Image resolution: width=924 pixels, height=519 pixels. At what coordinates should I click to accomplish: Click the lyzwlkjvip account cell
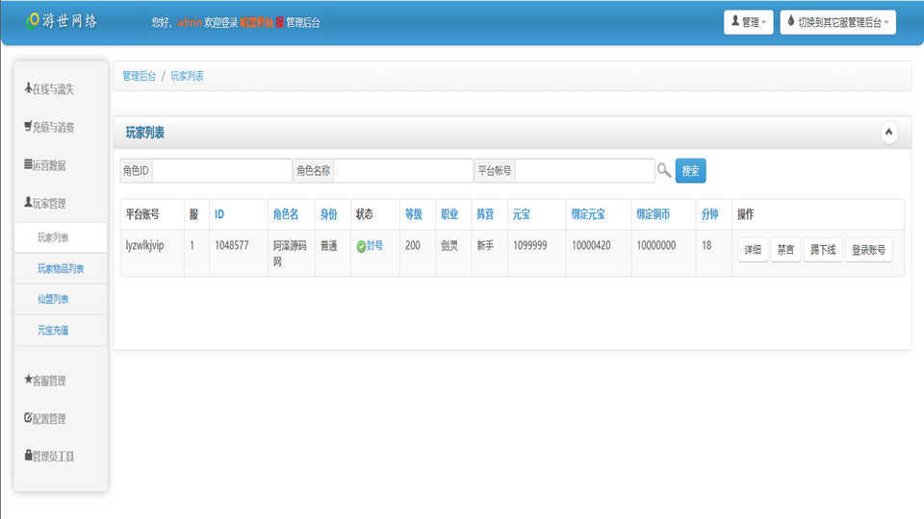pyautogui.click(x=145, y=245)
